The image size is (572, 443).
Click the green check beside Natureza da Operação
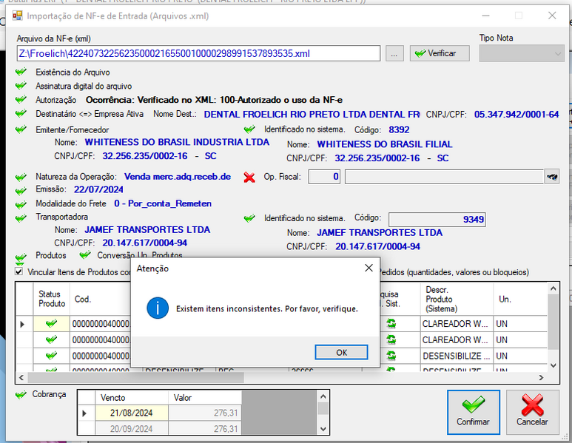[21, 177]
